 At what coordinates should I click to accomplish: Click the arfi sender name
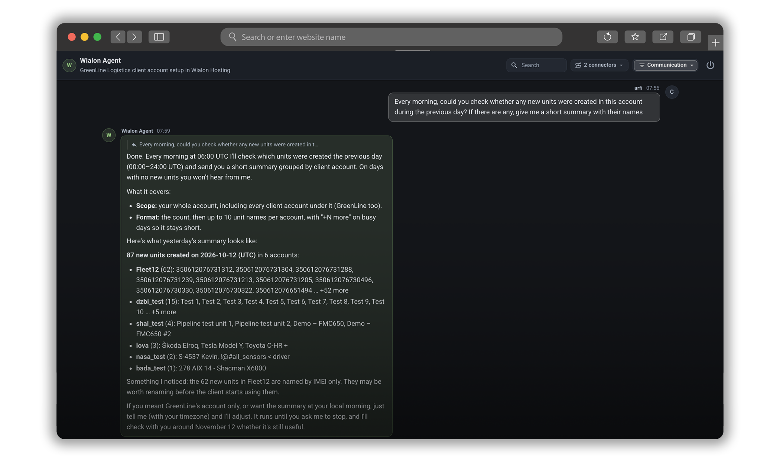pyautogui.click(x=638, y=88)
